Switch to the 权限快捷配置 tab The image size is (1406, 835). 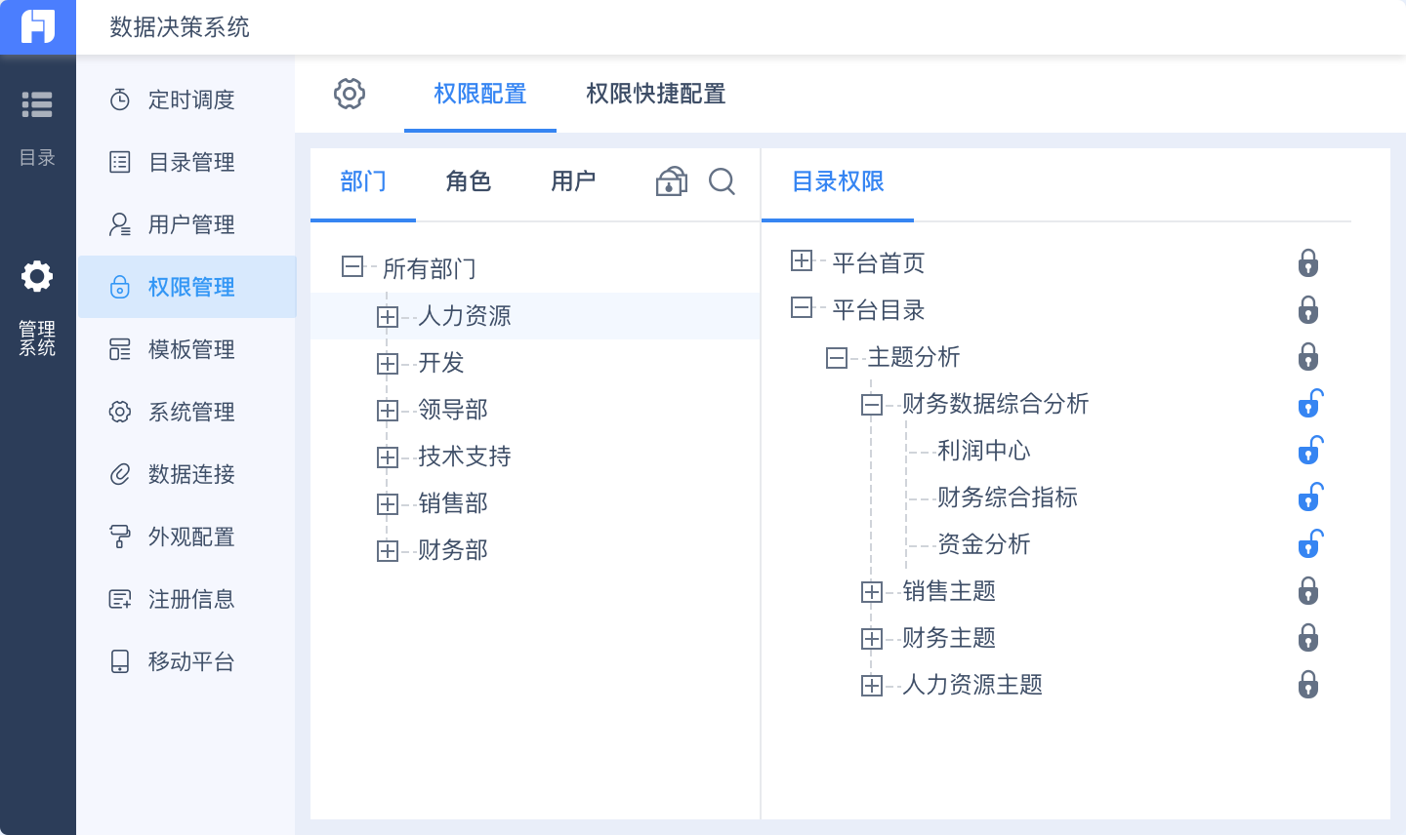(x=654, y=94)
